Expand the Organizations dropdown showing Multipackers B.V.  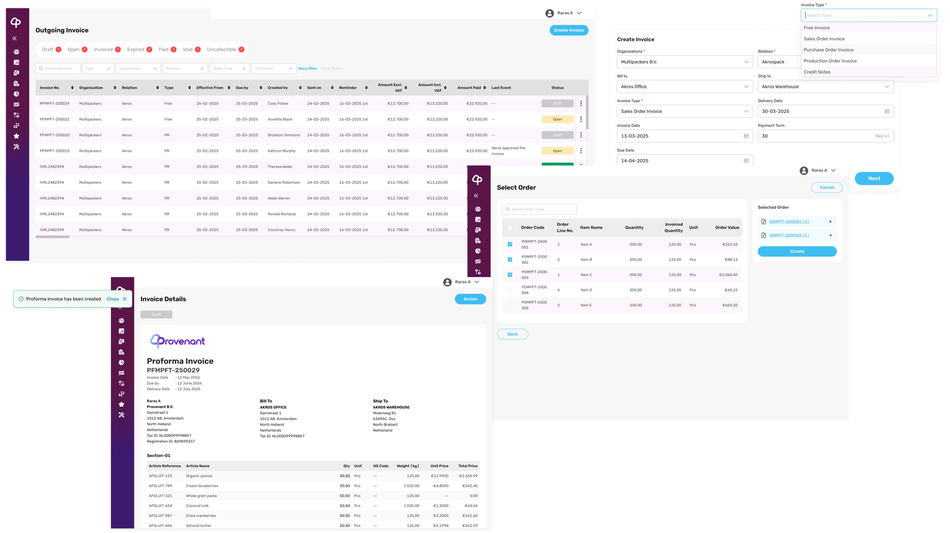click(x=684, y=62)
